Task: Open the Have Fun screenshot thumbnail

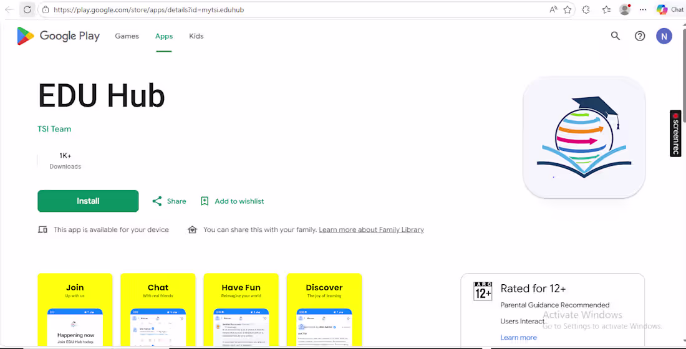Action: coord(241,310)
